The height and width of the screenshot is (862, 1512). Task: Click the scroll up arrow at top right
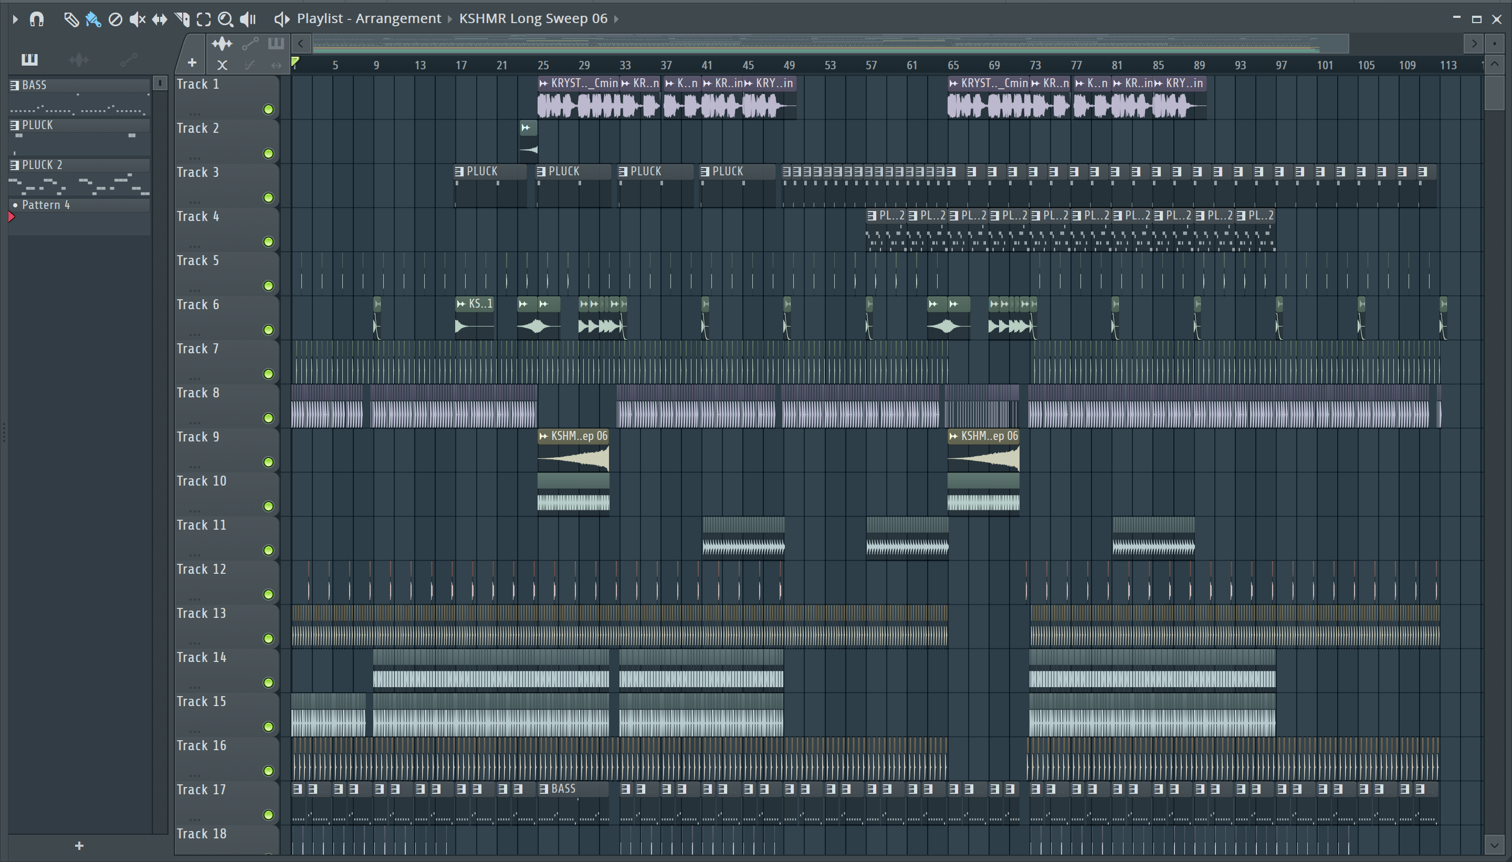pyautogui.click(x=1494, y=64)
